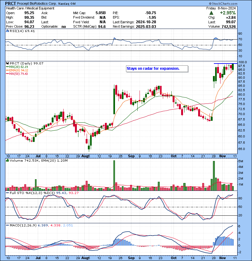
Task: Click the MACD value 6.389
Action: click(43, 225)
